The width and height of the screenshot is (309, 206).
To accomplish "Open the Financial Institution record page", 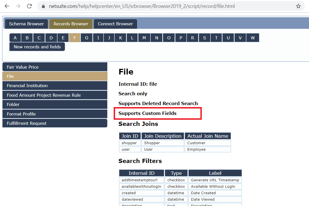I will (55, 85).
